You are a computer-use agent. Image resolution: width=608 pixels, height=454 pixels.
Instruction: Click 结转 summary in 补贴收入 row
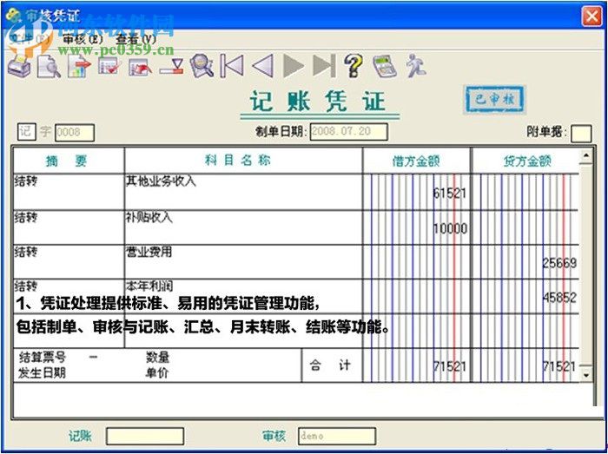[25, 217]
